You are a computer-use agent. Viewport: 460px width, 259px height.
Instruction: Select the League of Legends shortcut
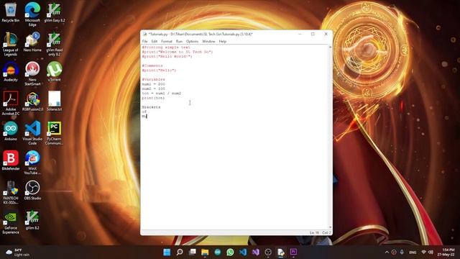pos(11,45)
